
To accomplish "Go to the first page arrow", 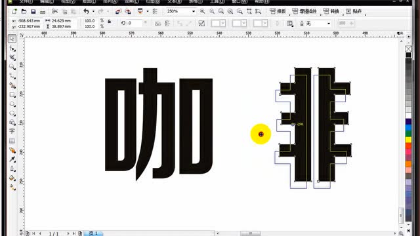I will (x=33, y=233).
